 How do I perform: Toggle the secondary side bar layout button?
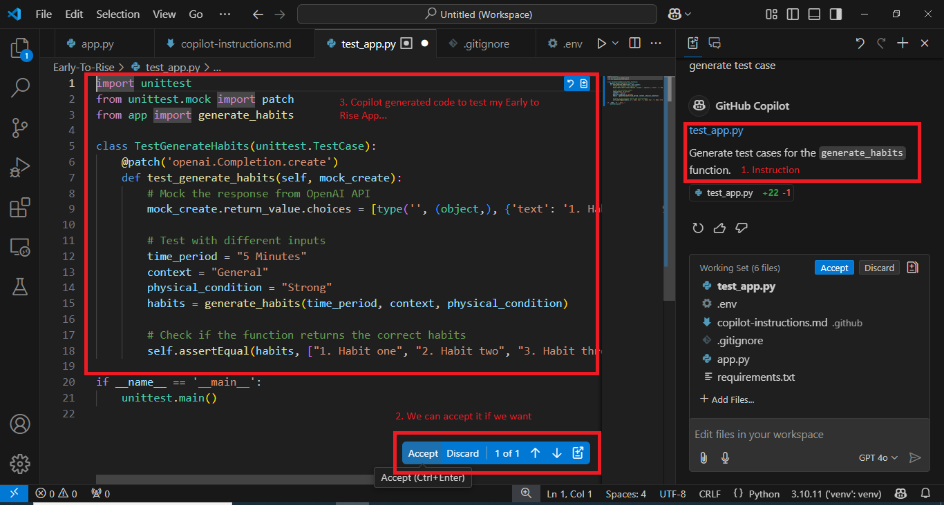(x=836, y=14)
